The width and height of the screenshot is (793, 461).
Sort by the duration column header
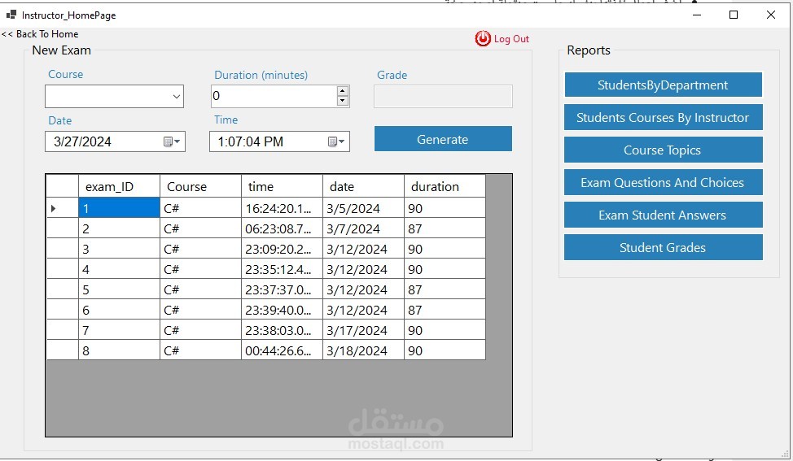point(445,186)
